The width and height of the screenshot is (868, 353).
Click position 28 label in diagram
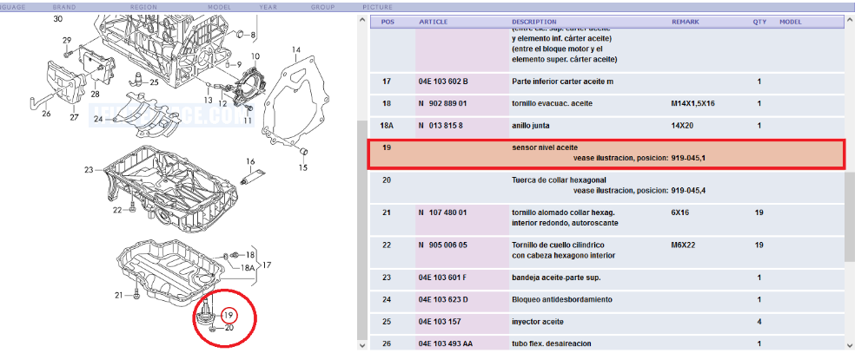point(96,93)
